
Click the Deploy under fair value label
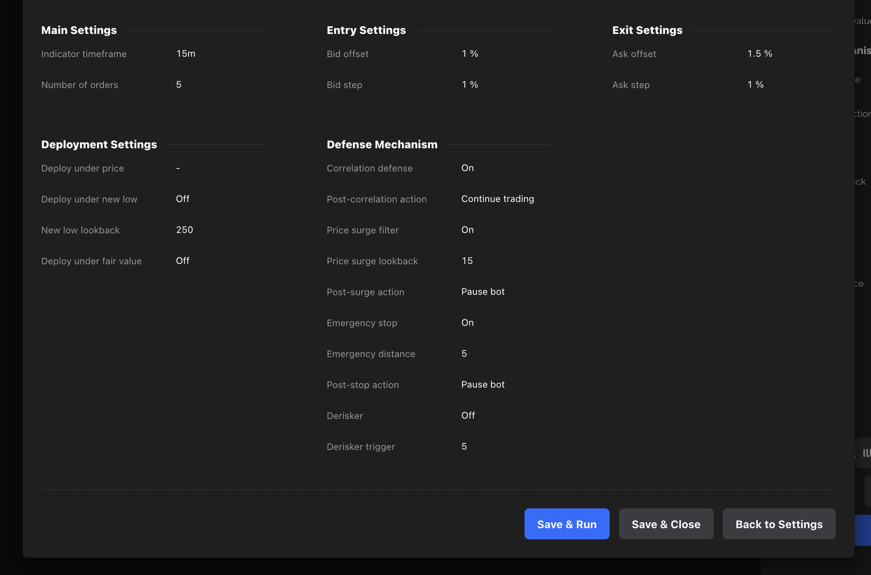(x=91, y=261)
